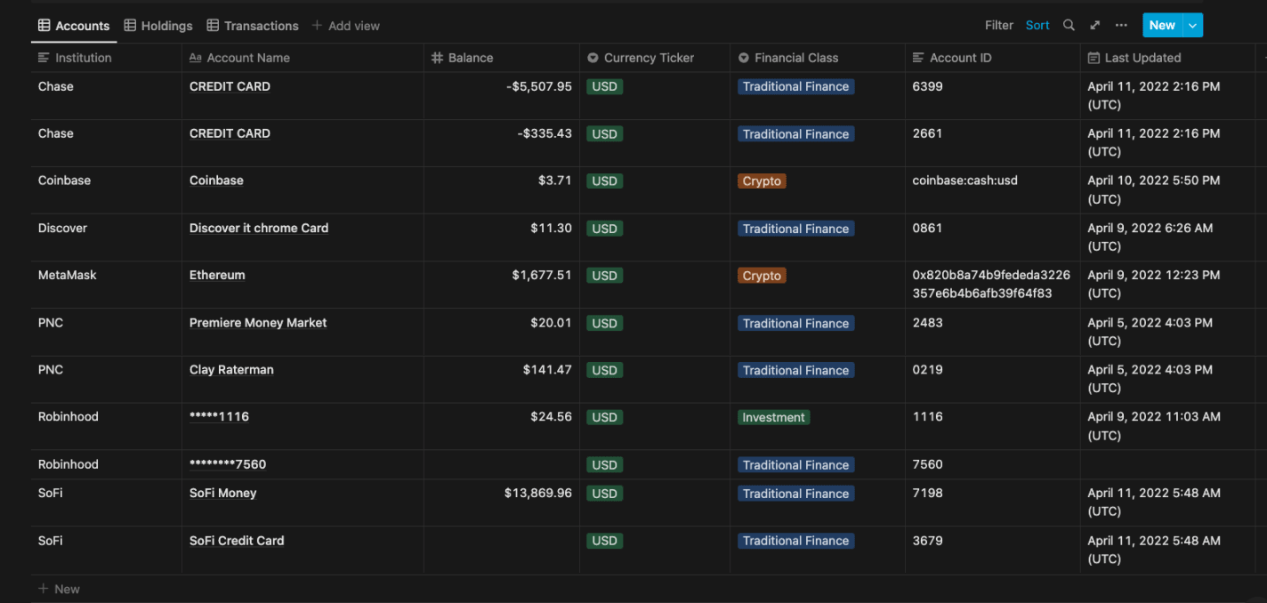Image resolution: width=1267 pixels, height=603 pixels.
Task: Open the Filter option
Action: click(999, 26)
